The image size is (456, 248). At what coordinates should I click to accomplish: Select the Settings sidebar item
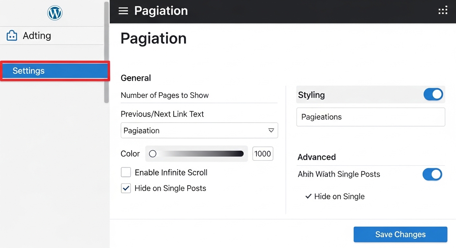[x=55, y=71]
